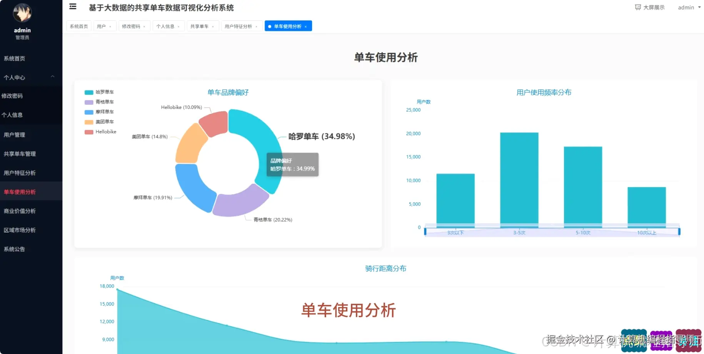Screen dimensions: 704x354
Task: Open the 大屏展示 large screen display
Action: [650, 7]
